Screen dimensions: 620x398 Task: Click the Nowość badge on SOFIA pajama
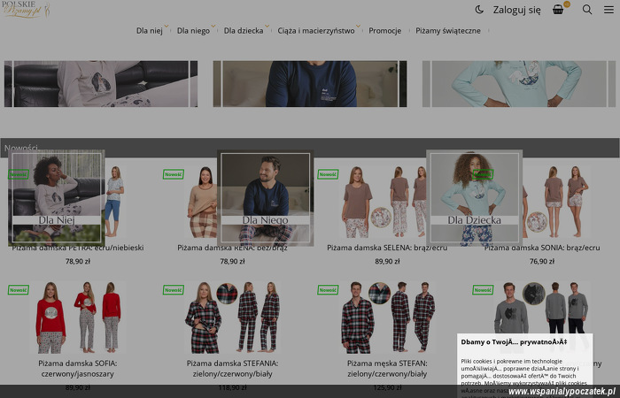click(x=18, y=289)
